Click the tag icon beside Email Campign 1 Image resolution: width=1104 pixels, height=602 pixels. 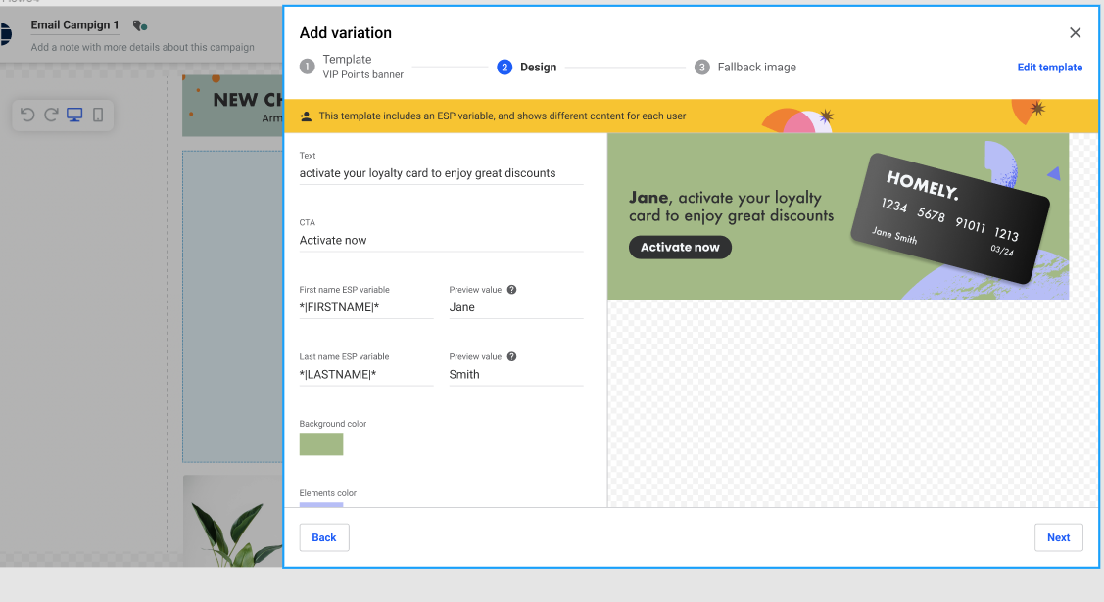[139, 24]
